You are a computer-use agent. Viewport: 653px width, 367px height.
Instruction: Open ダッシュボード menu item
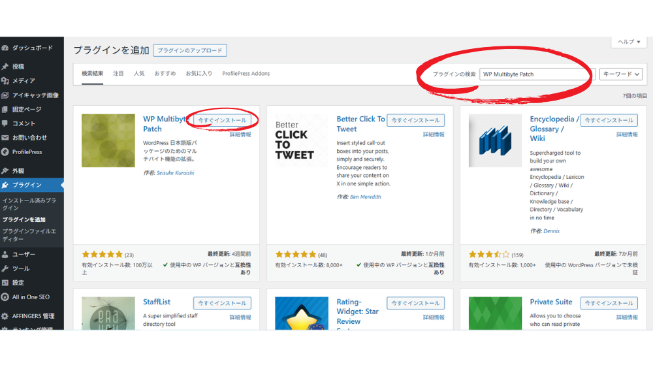33,48
